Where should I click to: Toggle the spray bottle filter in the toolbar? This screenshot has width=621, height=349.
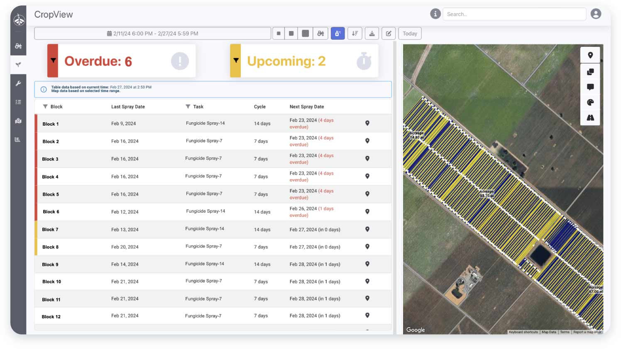pos(337,33)
